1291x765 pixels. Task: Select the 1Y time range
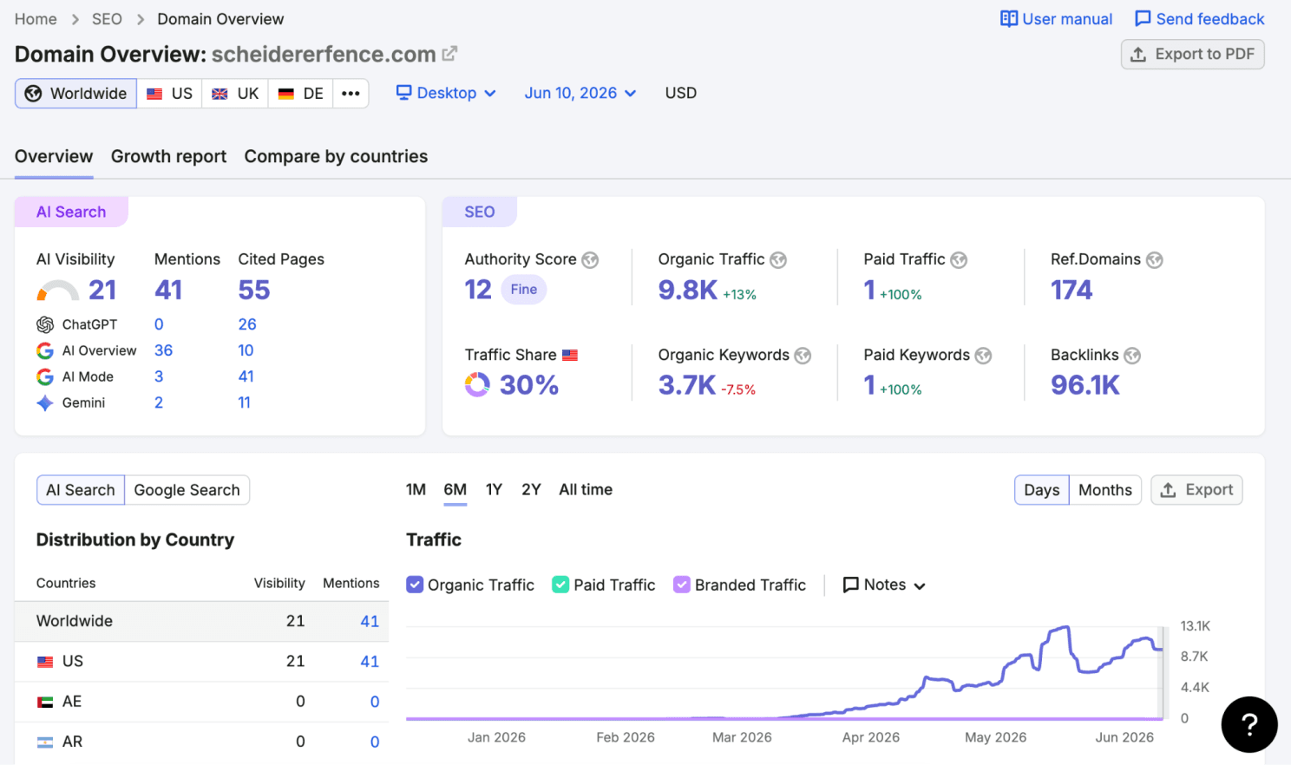click(494, 489)
